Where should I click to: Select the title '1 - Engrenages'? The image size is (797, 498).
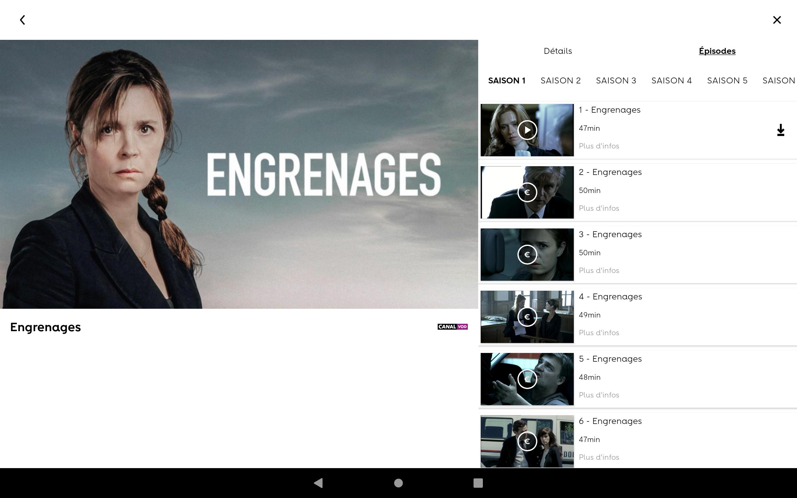[610, 110]
